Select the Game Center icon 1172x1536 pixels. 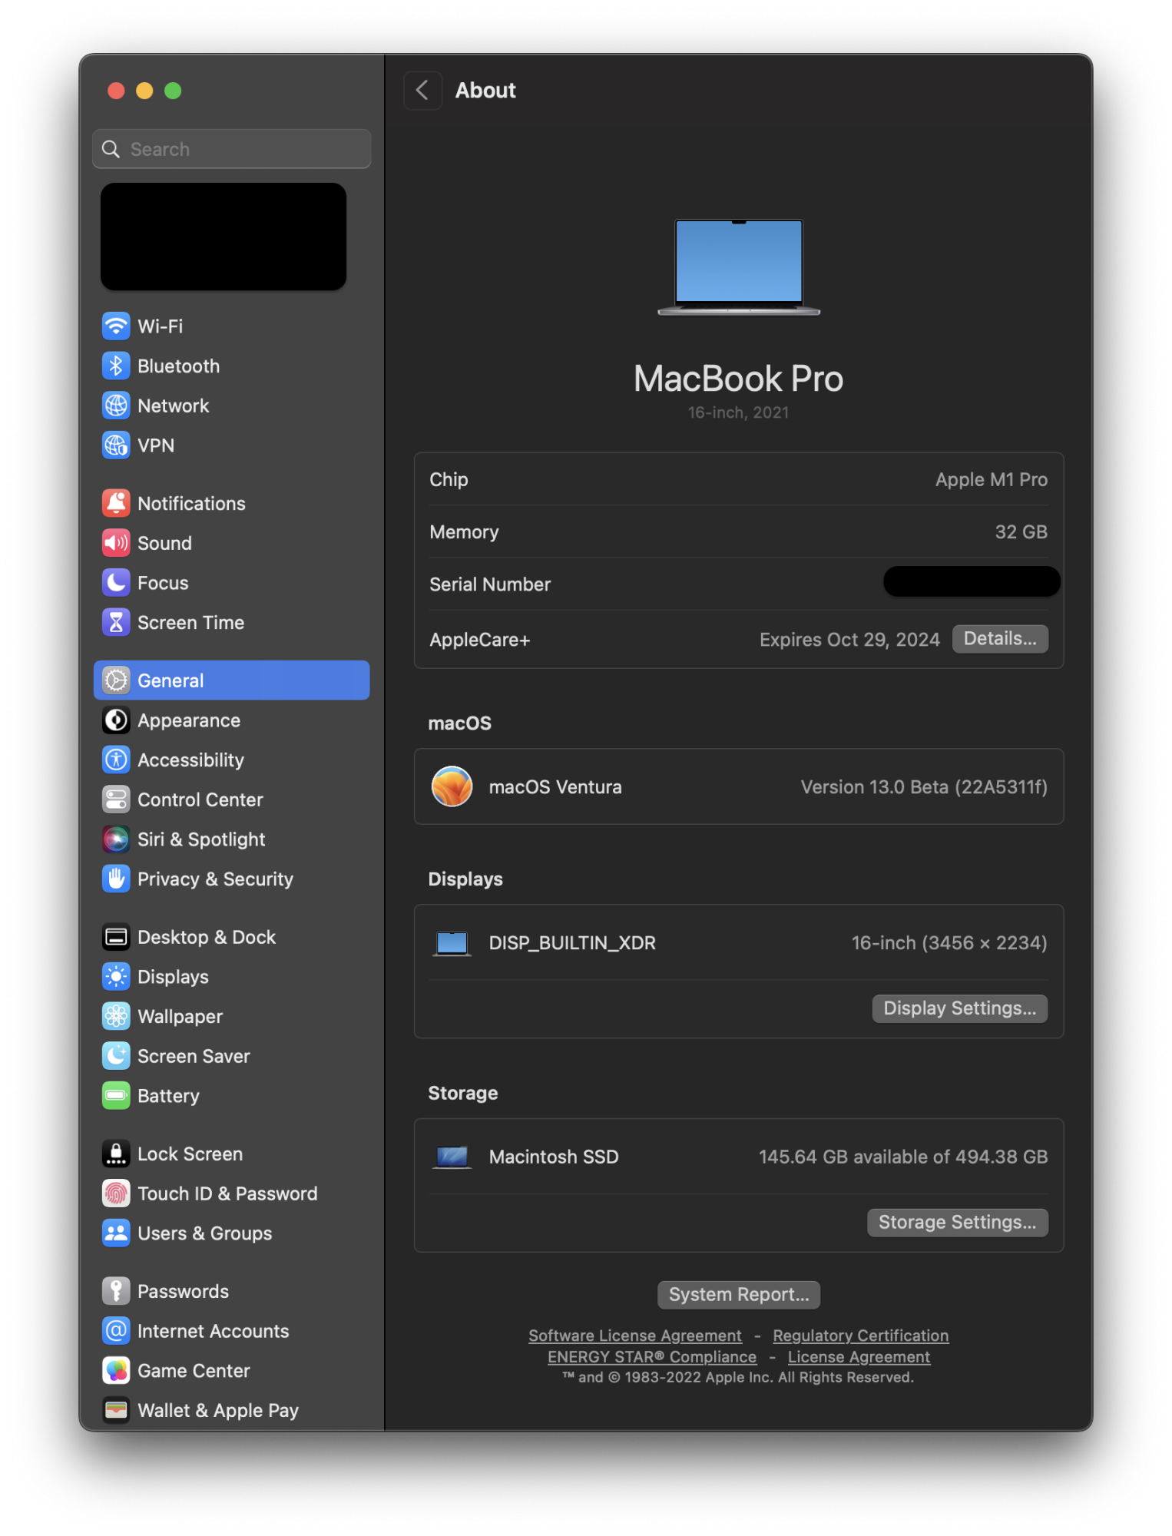(x=116, y=1371)
